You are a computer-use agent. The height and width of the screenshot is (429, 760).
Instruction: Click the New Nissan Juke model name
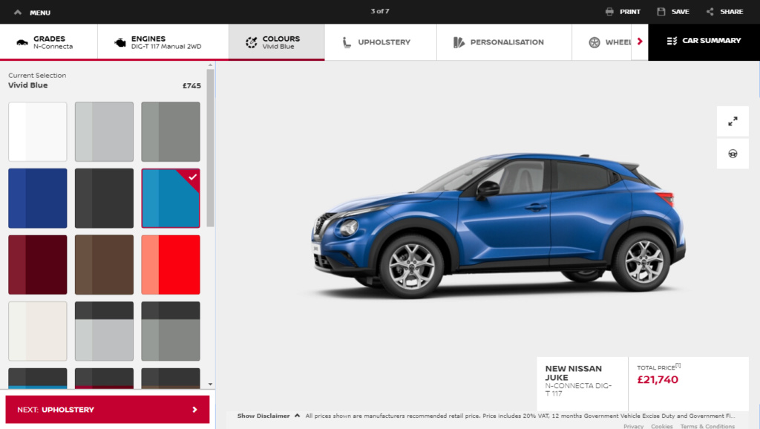coord(574,373)
